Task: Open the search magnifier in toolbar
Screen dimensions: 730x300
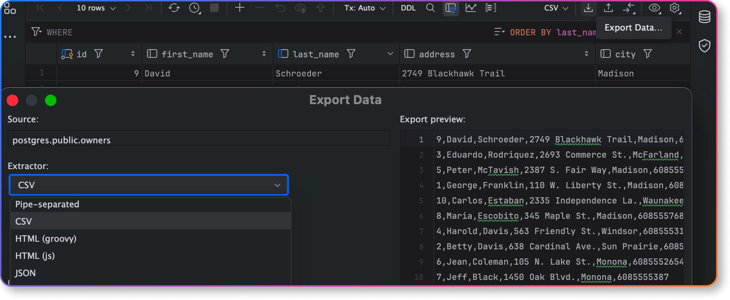Action: tap(431, 8)
